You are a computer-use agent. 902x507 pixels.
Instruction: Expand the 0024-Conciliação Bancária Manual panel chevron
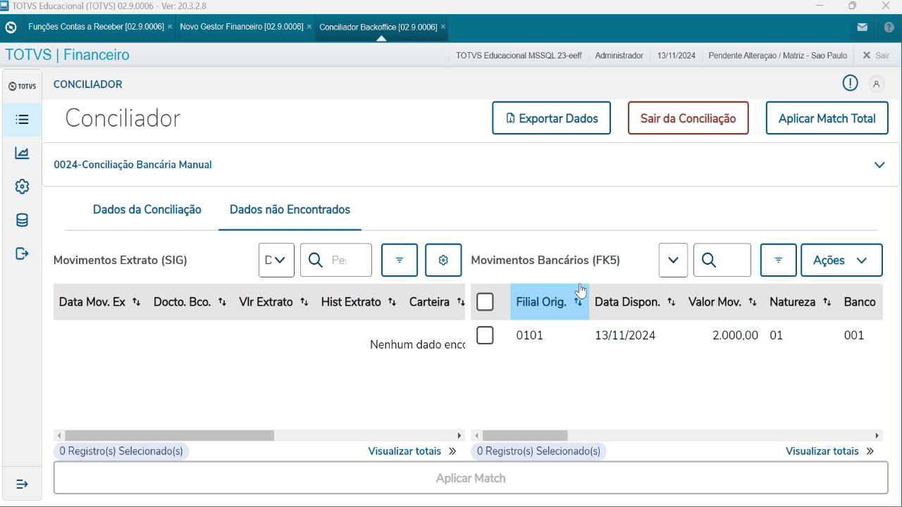(879, 165)
